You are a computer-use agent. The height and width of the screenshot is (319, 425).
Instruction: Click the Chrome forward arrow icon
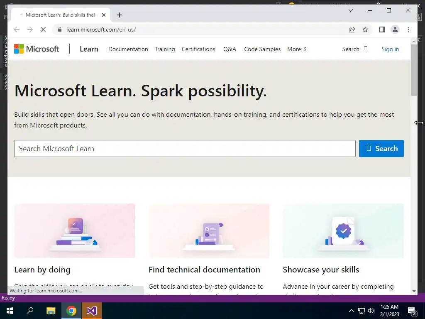30,29
